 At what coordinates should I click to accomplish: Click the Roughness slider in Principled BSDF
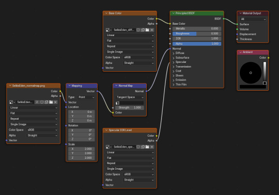point(197,34)
